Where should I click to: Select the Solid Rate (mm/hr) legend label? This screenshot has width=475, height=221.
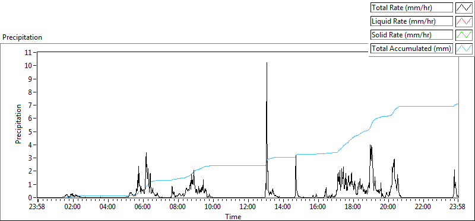[x=411, y=34]
